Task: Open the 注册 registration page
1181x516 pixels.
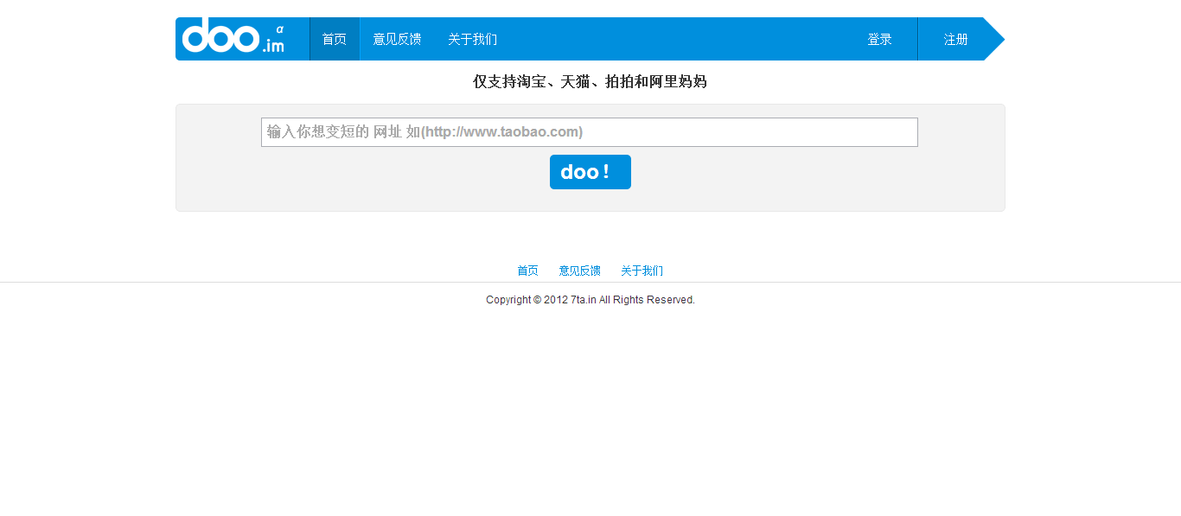Action: pyautogui.click(x=955, y=39)
